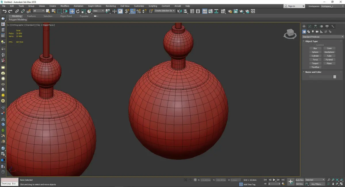Screen dimensions: 345x187
Task: Pick the Rectangular Selection Region tool
Action: (60, 11)
